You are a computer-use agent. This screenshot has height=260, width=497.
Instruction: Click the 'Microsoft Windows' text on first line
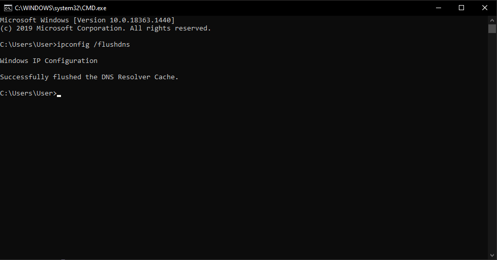pos(35,20)
